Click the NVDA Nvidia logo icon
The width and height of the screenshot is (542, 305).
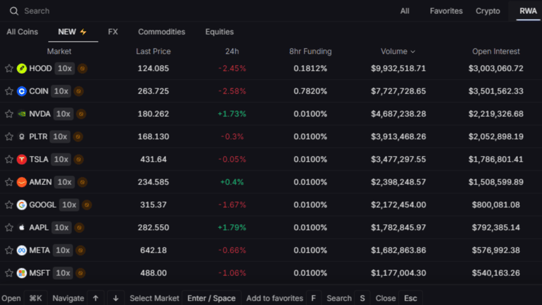(x=21, y=114)
